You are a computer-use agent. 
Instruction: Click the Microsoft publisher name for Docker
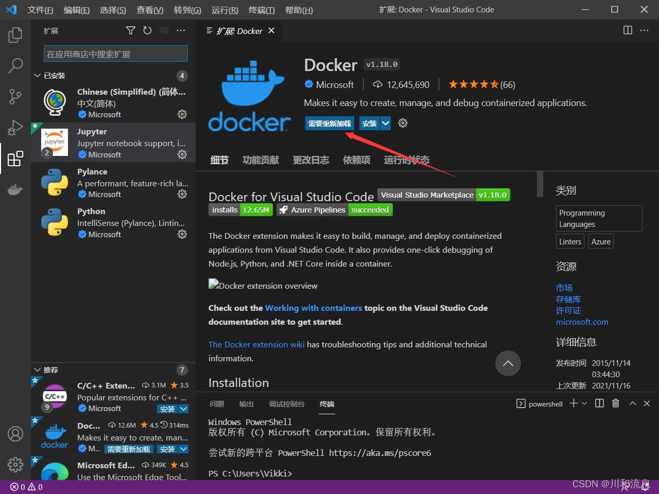(x=335, y=84)
